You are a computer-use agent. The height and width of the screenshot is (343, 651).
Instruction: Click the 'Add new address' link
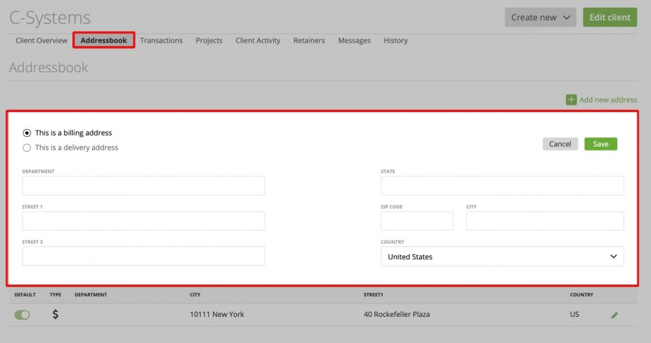[608, 100]
